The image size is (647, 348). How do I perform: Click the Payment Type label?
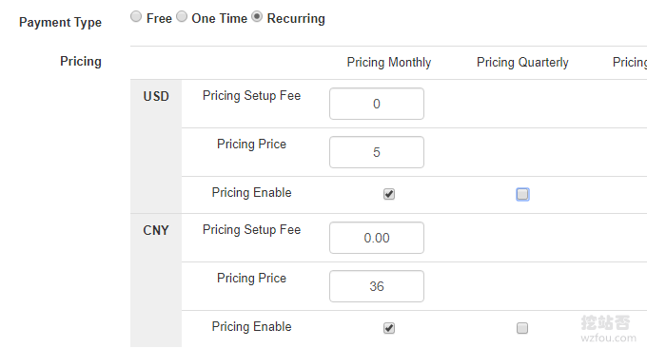click(x=60, y=22)
